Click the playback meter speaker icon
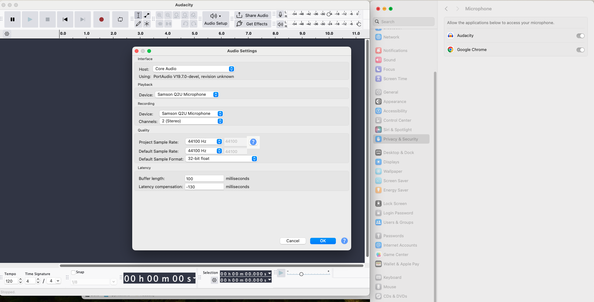This screenshot has height=302, width=594. tap(280, 24)
